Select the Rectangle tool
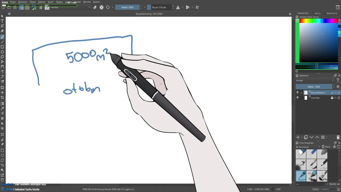Screen dimensions: 341x192 (2, 47)
